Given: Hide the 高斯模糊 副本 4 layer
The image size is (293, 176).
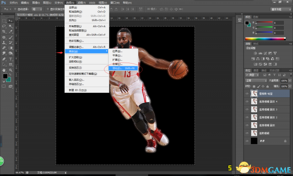Looking at the screenshot, I should [x=247, y=101].
